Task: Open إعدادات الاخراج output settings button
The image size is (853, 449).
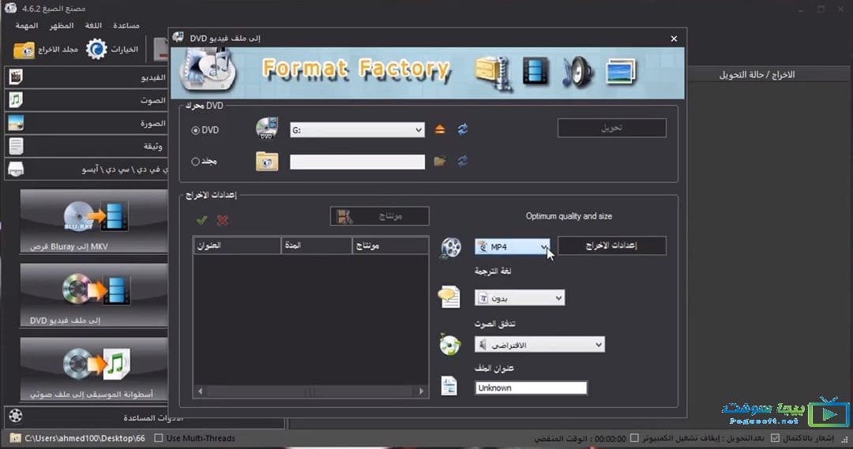Action: (611, 245)
